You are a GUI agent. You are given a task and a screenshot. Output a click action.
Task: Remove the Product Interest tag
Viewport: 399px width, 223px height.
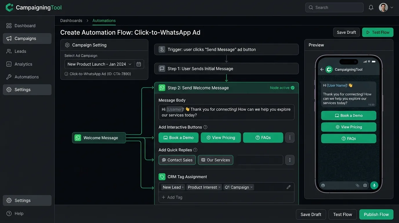click(x=220, y=187)
